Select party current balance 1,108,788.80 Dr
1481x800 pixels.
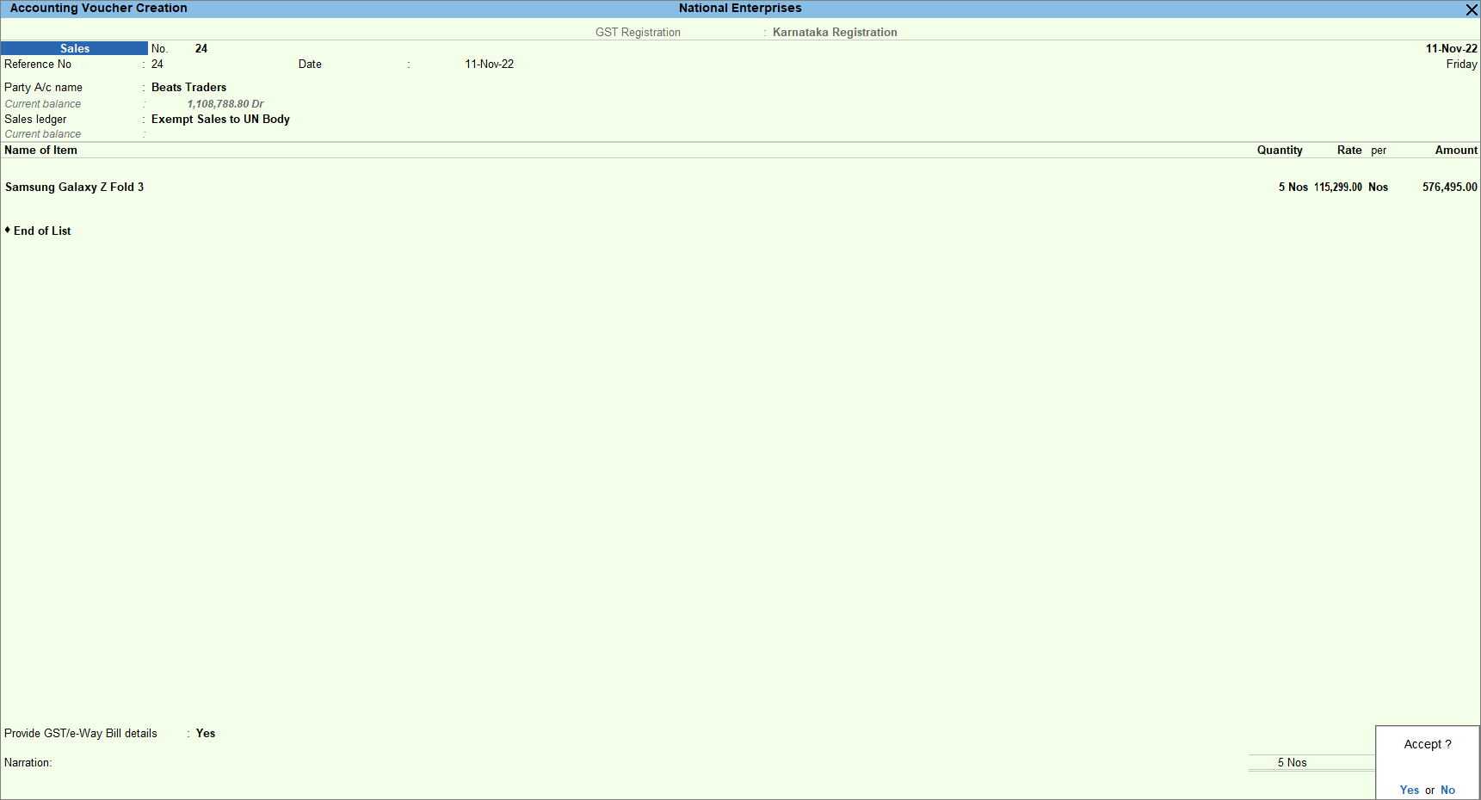(x=225, y=103)
